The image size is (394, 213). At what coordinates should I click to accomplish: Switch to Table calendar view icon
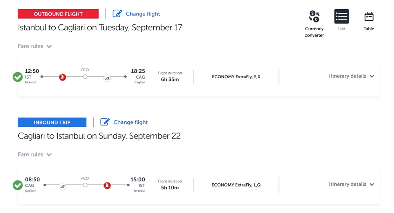(x=369, y=17)
